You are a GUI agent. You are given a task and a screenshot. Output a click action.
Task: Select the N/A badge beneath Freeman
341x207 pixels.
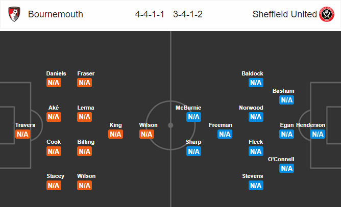(x=225, y=135)
